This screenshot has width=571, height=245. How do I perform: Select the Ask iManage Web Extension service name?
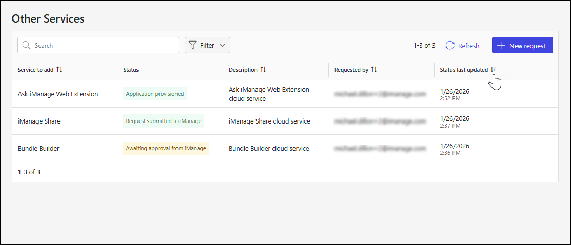[x=58, y=94]
